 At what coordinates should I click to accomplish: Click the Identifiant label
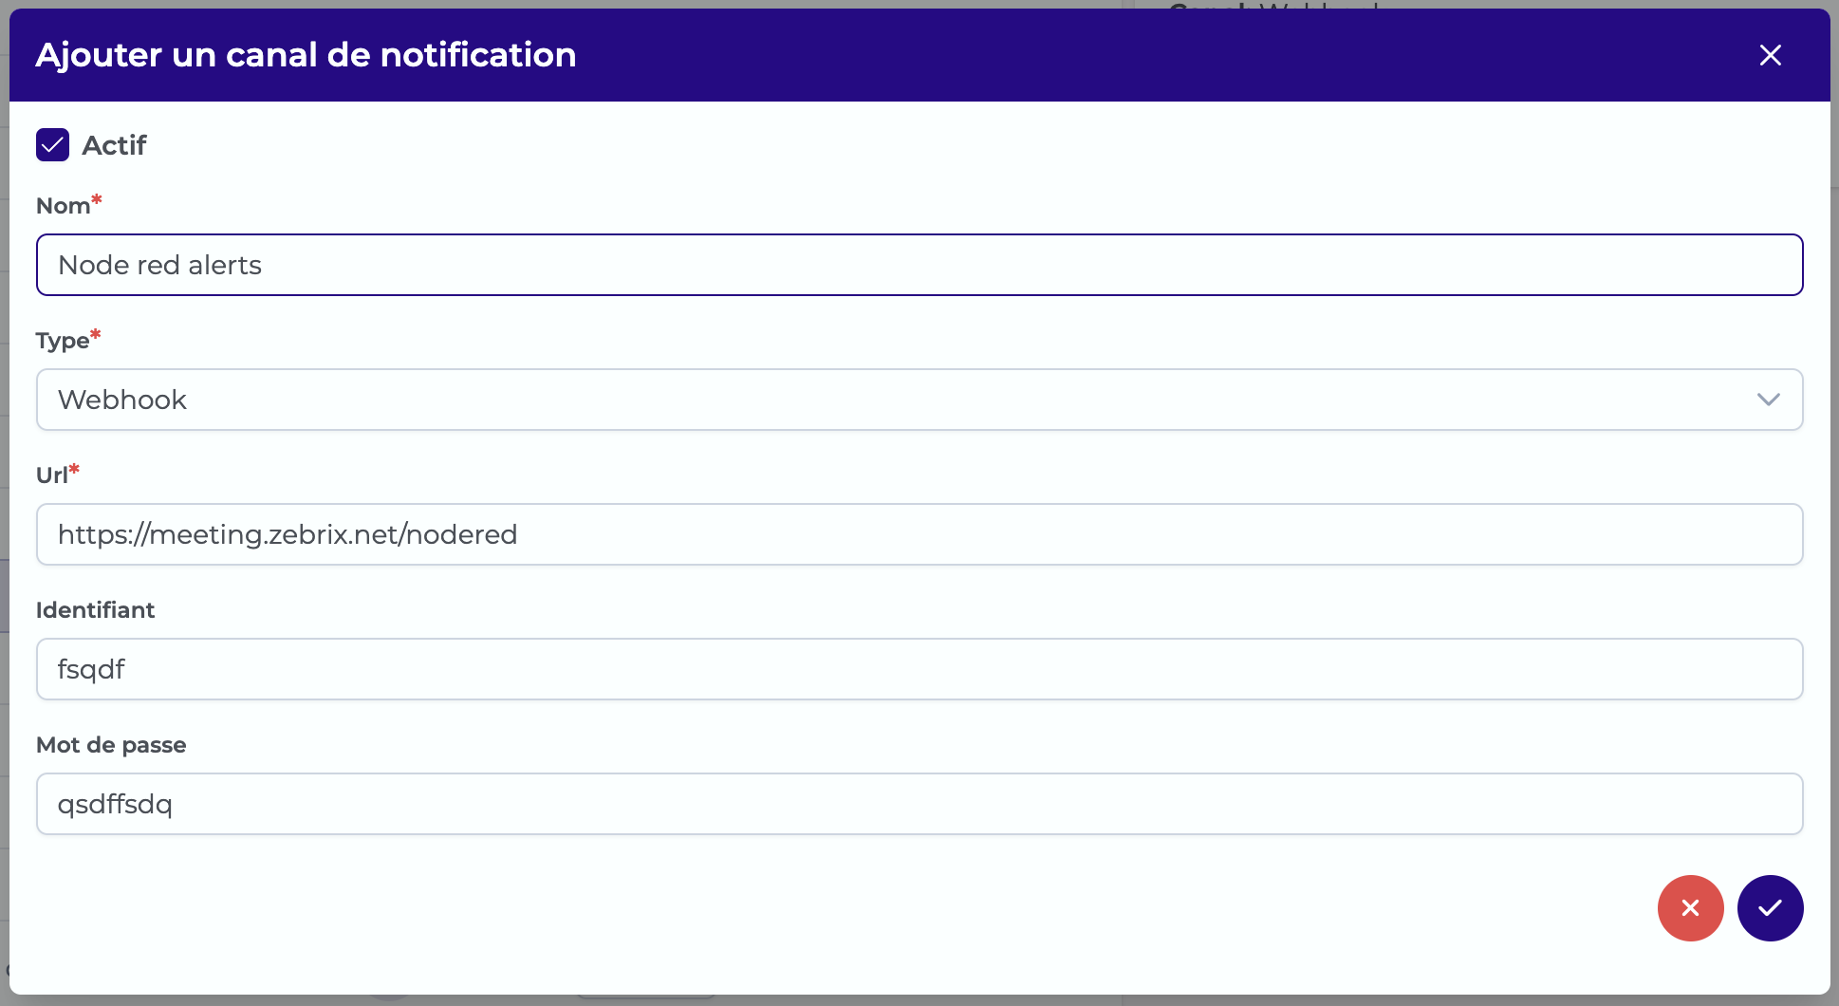(x=95, y=609)
